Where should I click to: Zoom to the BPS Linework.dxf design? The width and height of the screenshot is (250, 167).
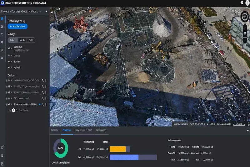42,98
